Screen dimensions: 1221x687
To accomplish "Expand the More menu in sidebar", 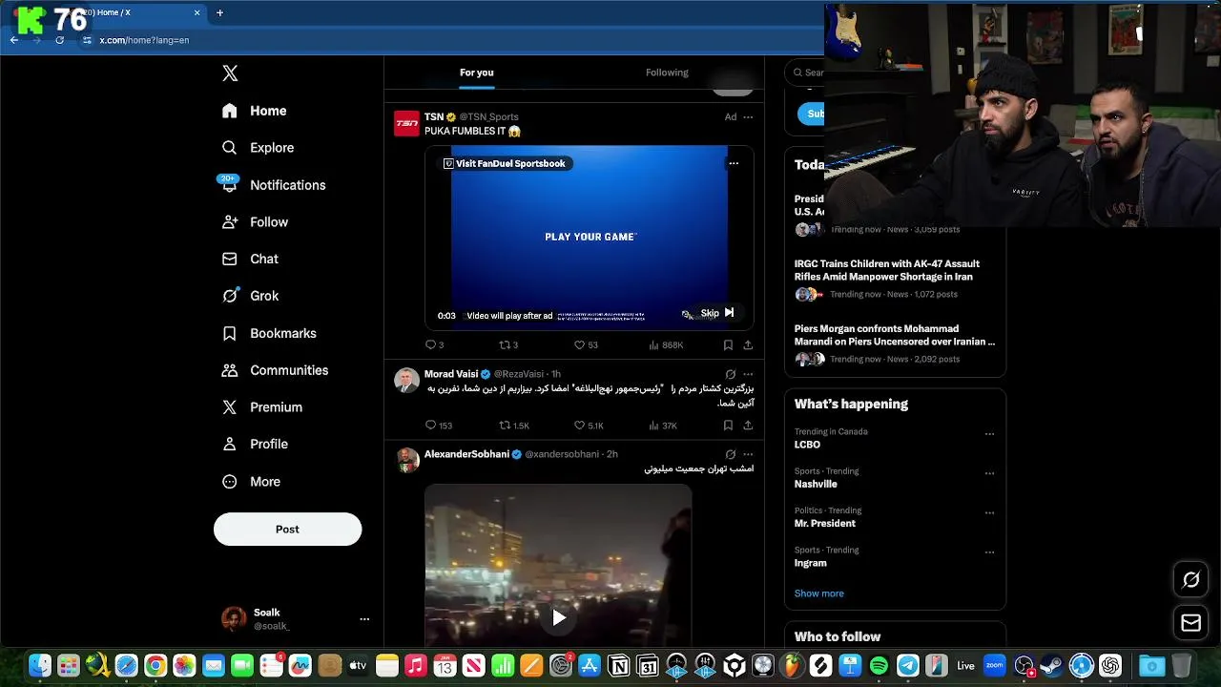I will pyautogui.click(x=251, y=482).
